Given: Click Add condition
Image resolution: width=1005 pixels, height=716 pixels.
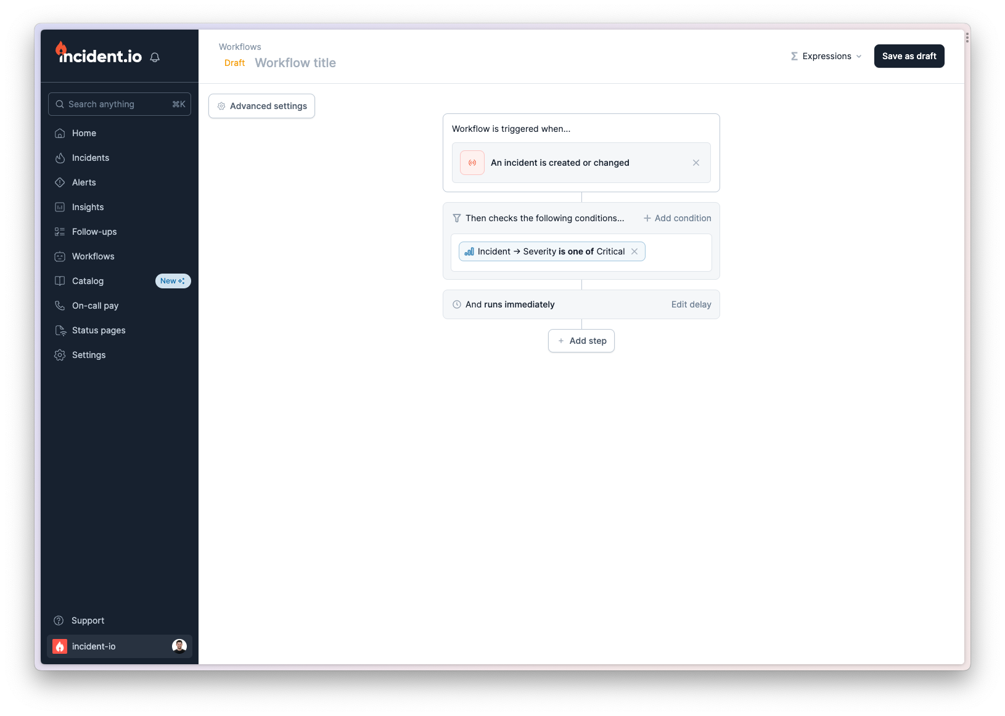Looking at the screenshot, I should 677,218.
